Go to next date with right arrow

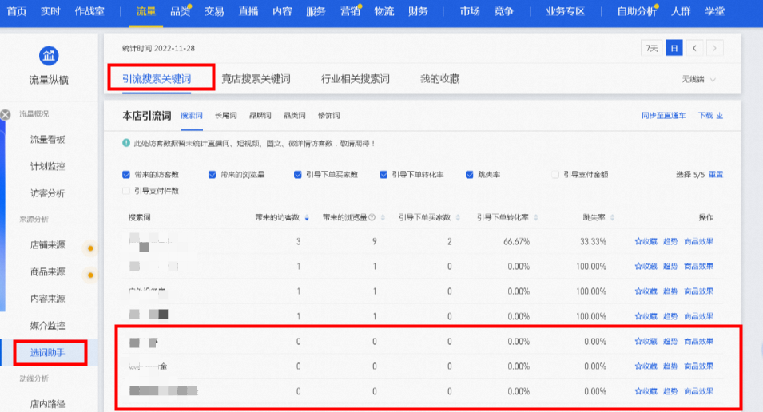tap(715, 48)
